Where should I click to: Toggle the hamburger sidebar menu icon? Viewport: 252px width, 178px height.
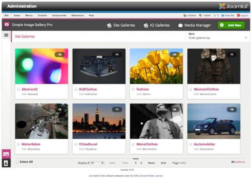[x=6, y=35]
